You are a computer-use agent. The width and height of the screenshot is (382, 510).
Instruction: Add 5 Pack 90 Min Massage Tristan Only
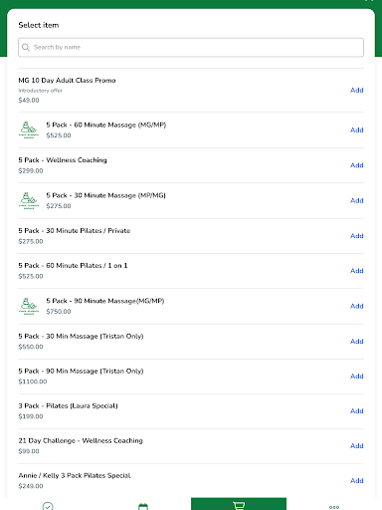click(357, 376)
